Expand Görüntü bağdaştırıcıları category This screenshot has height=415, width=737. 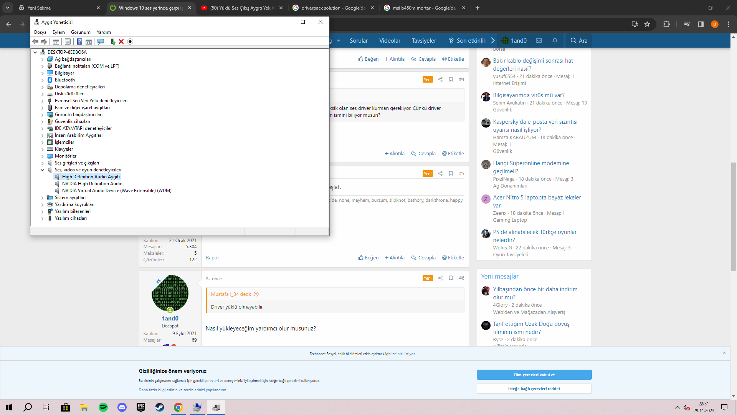pos(43,115)
